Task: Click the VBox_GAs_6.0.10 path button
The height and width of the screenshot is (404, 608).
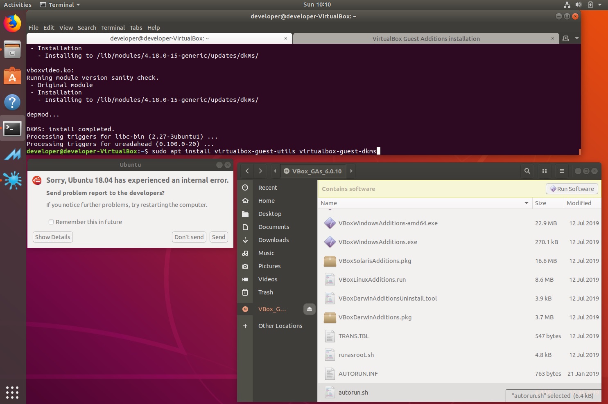Action: (313, 171)
